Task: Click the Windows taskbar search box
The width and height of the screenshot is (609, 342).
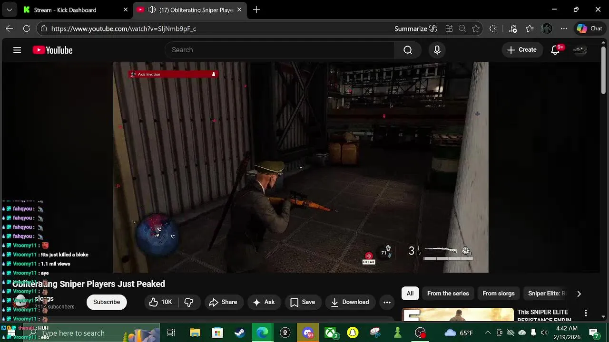Action: pyautogui.click(x=91, y=333)
